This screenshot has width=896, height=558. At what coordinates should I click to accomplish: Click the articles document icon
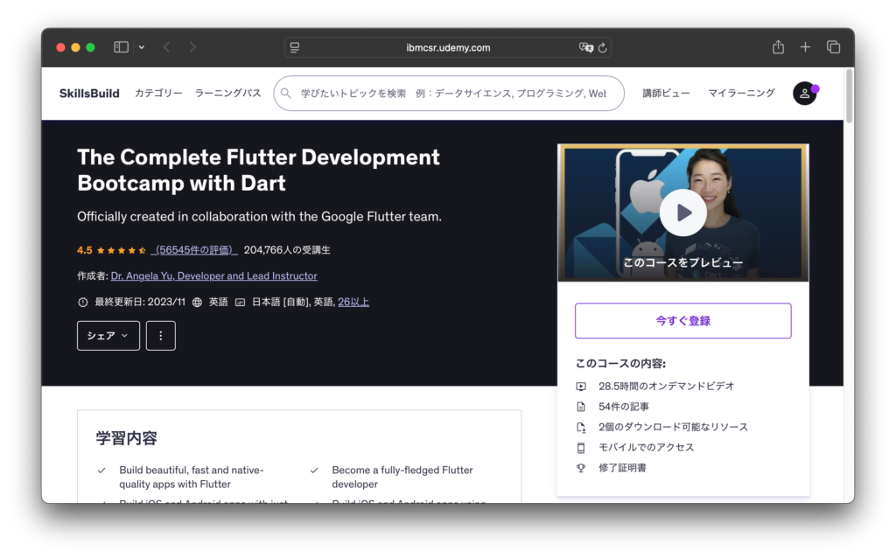[581, 407]
